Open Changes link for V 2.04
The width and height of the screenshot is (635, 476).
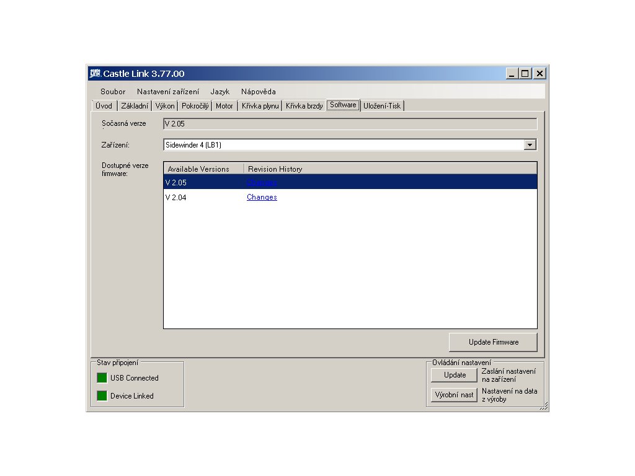262,197
